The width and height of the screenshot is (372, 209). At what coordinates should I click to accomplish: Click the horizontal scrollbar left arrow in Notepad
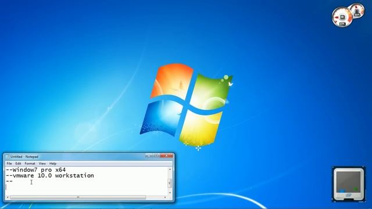pyautogui.click(x=8, y=197)
